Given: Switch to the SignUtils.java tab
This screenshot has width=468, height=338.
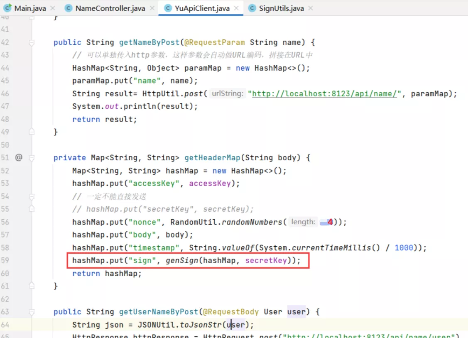Looking at the screenshot, I should [x=281, y=8].
